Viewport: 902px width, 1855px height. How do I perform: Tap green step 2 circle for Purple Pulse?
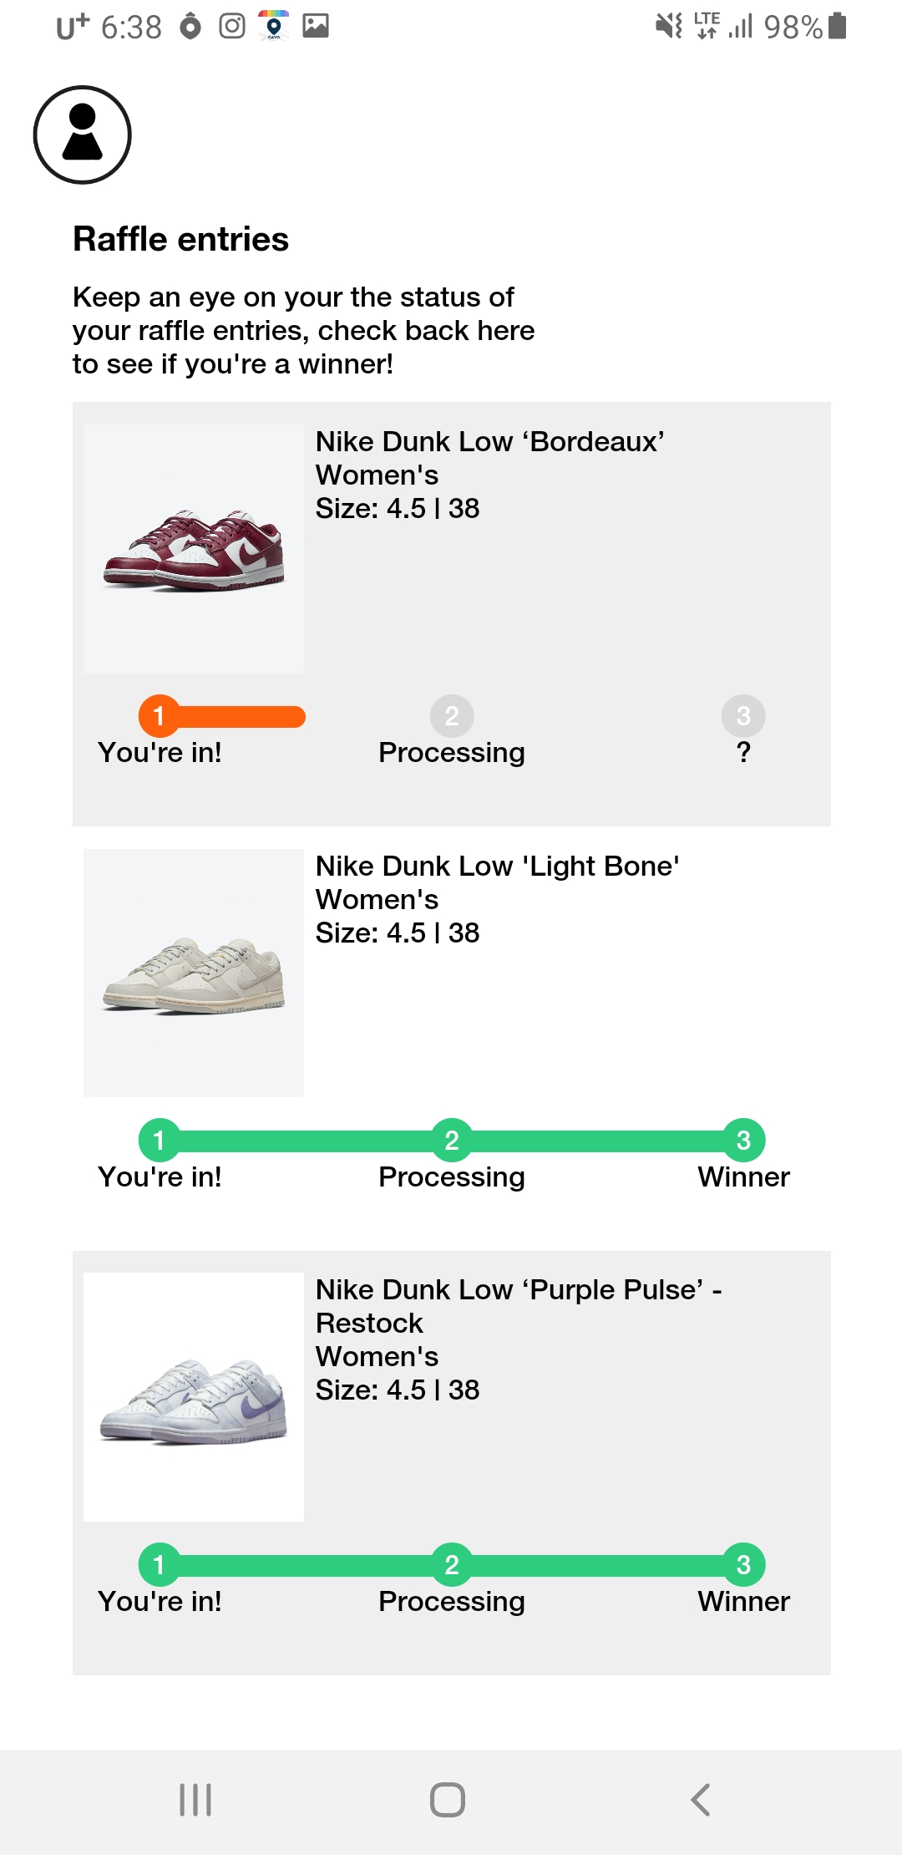(452, 1564)
